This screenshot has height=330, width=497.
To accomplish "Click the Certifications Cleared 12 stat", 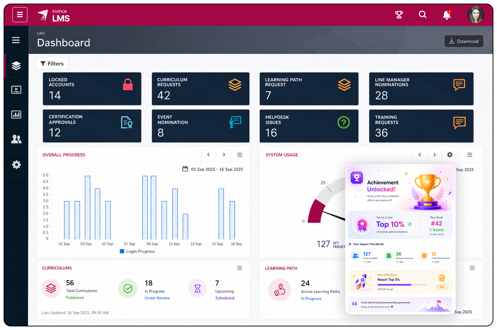I will (435, 257).
